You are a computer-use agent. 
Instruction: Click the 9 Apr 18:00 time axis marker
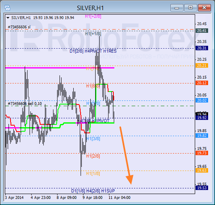click(x=92, y=198)
